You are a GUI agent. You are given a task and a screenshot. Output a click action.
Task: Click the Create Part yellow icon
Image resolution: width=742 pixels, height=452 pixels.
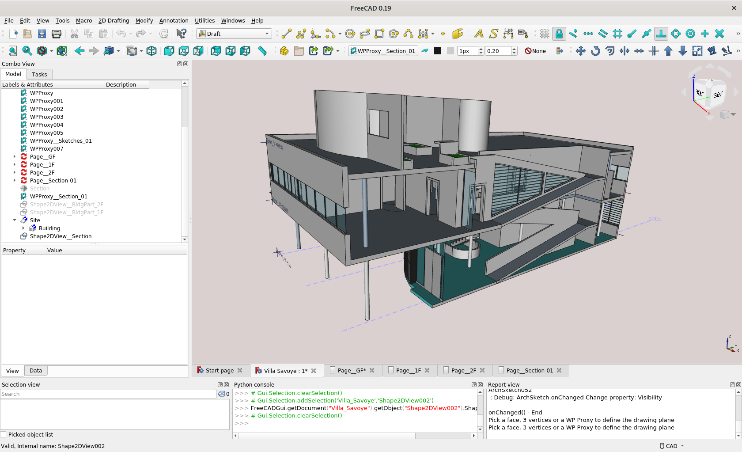pos(284,51)
